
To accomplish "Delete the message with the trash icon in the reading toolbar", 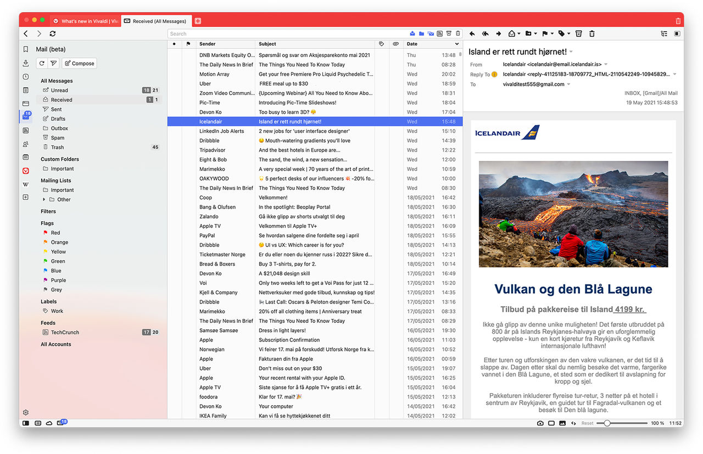I will [x=592, y=33].
